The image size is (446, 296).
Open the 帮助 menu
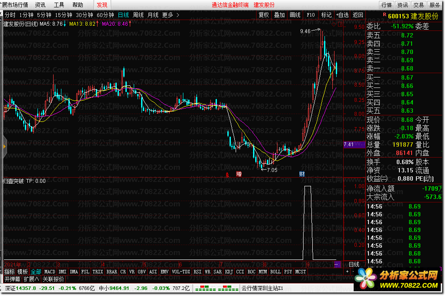[x=78, y=5]
